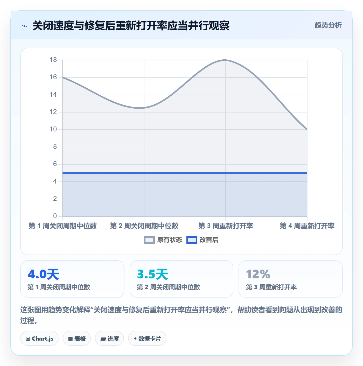This screenshot has width=363, height=366.
Task: Select the 表格 tag chip
Action: pos(77,338)
